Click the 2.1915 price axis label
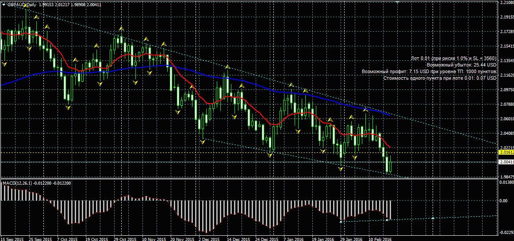The width and height of the screenshot is (514, 241). pos(507,17)
